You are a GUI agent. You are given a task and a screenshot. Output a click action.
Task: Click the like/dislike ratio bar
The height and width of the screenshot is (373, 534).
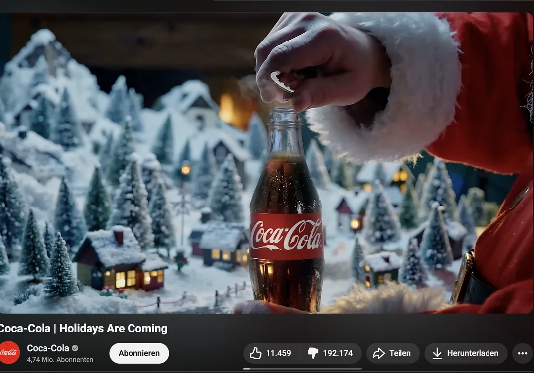pyautogui.click(x=303, y=368)
